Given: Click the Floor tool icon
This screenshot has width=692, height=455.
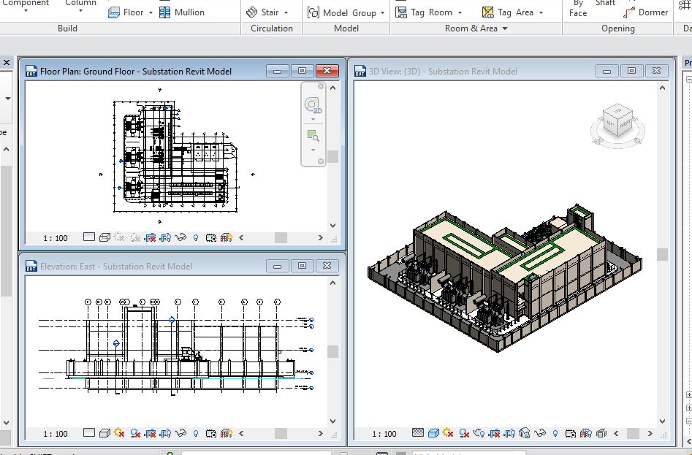Looking at the screenshot, I should (115, 12).
